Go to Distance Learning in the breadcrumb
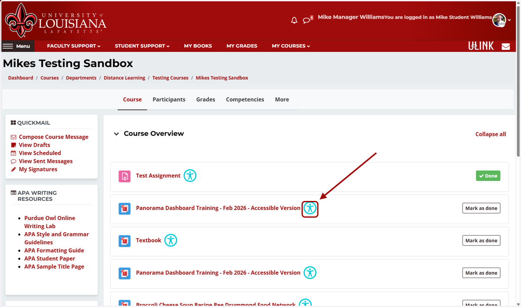Screen dimensions: 521x307 (125, 78)
